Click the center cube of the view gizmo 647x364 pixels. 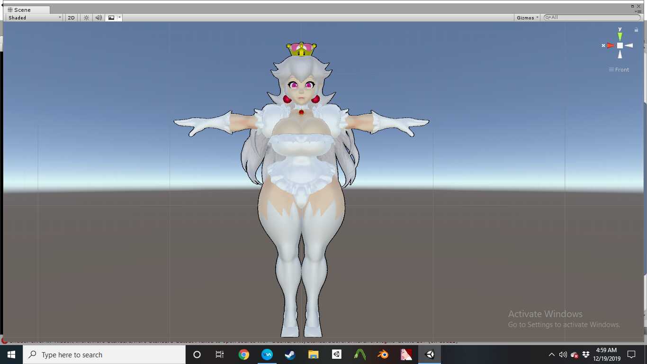[x=620, y=45]
